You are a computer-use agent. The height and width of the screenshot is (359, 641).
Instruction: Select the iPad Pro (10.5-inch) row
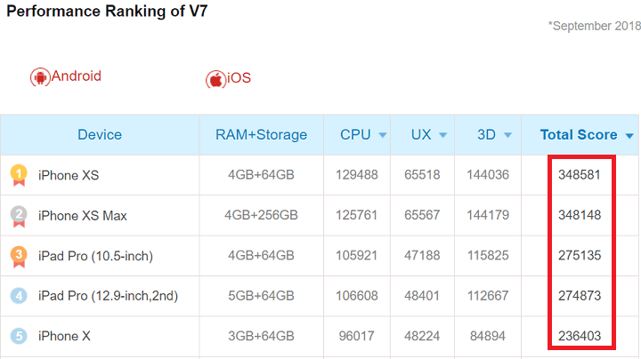click(95, 256)
